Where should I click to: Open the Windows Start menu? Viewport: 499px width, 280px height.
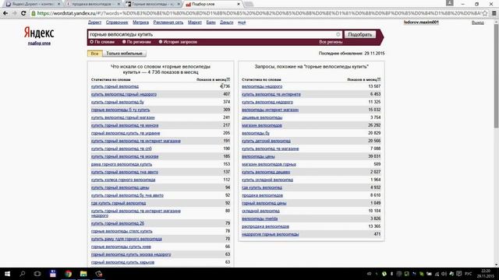coord(7,274)
